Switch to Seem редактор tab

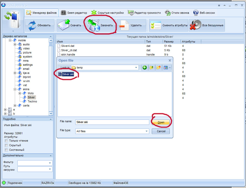click(74, 13)
